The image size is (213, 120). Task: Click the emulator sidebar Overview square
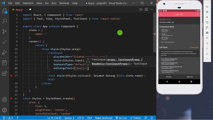coord(207,54)
